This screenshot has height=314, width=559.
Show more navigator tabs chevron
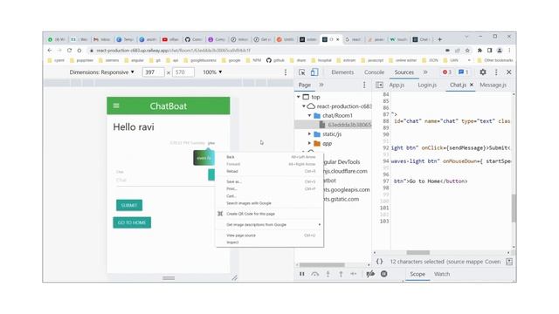click(x=321, y=85)
